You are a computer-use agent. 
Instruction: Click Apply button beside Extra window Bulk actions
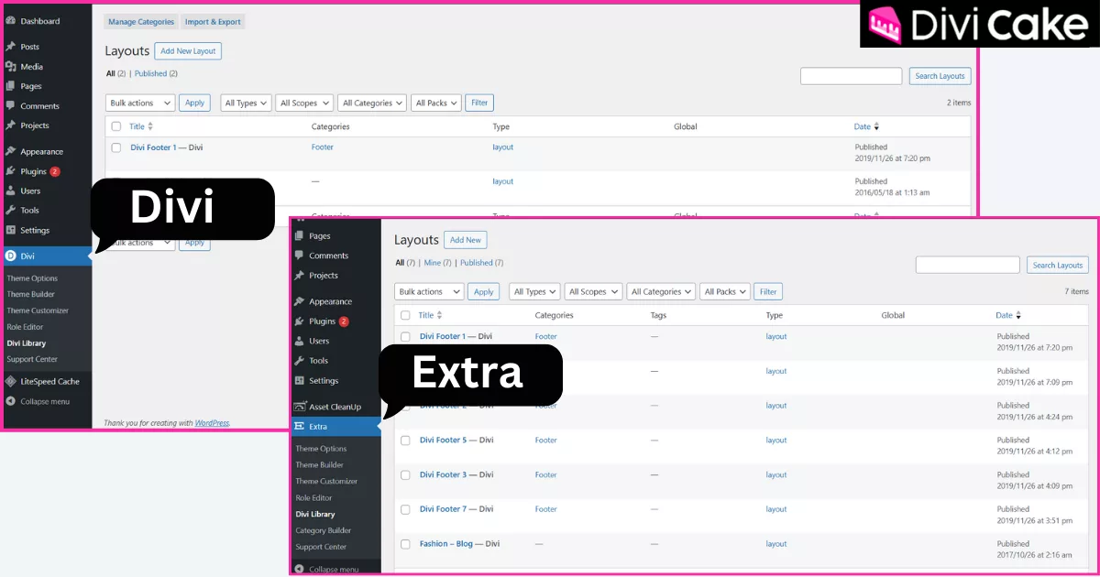coord(484,292)
